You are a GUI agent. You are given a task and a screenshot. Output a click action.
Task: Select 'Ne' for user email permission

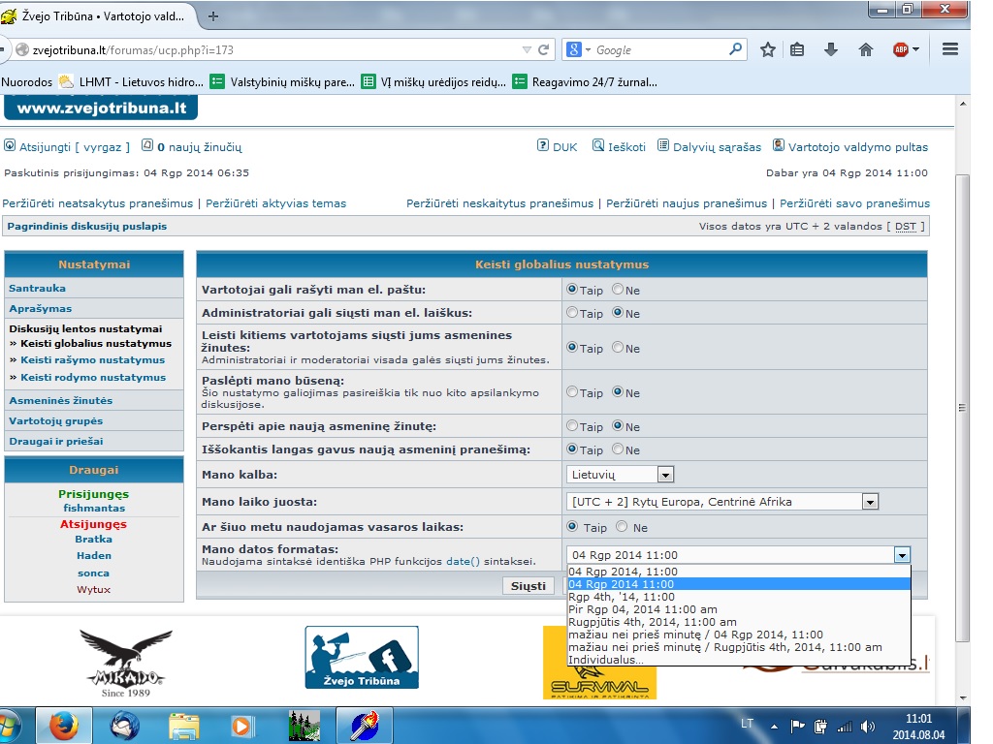click(x=618, y=290)
